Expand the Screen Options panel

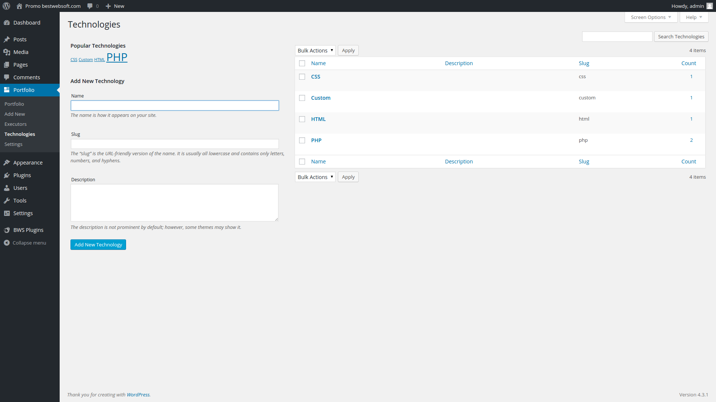(x=651, y=17)
